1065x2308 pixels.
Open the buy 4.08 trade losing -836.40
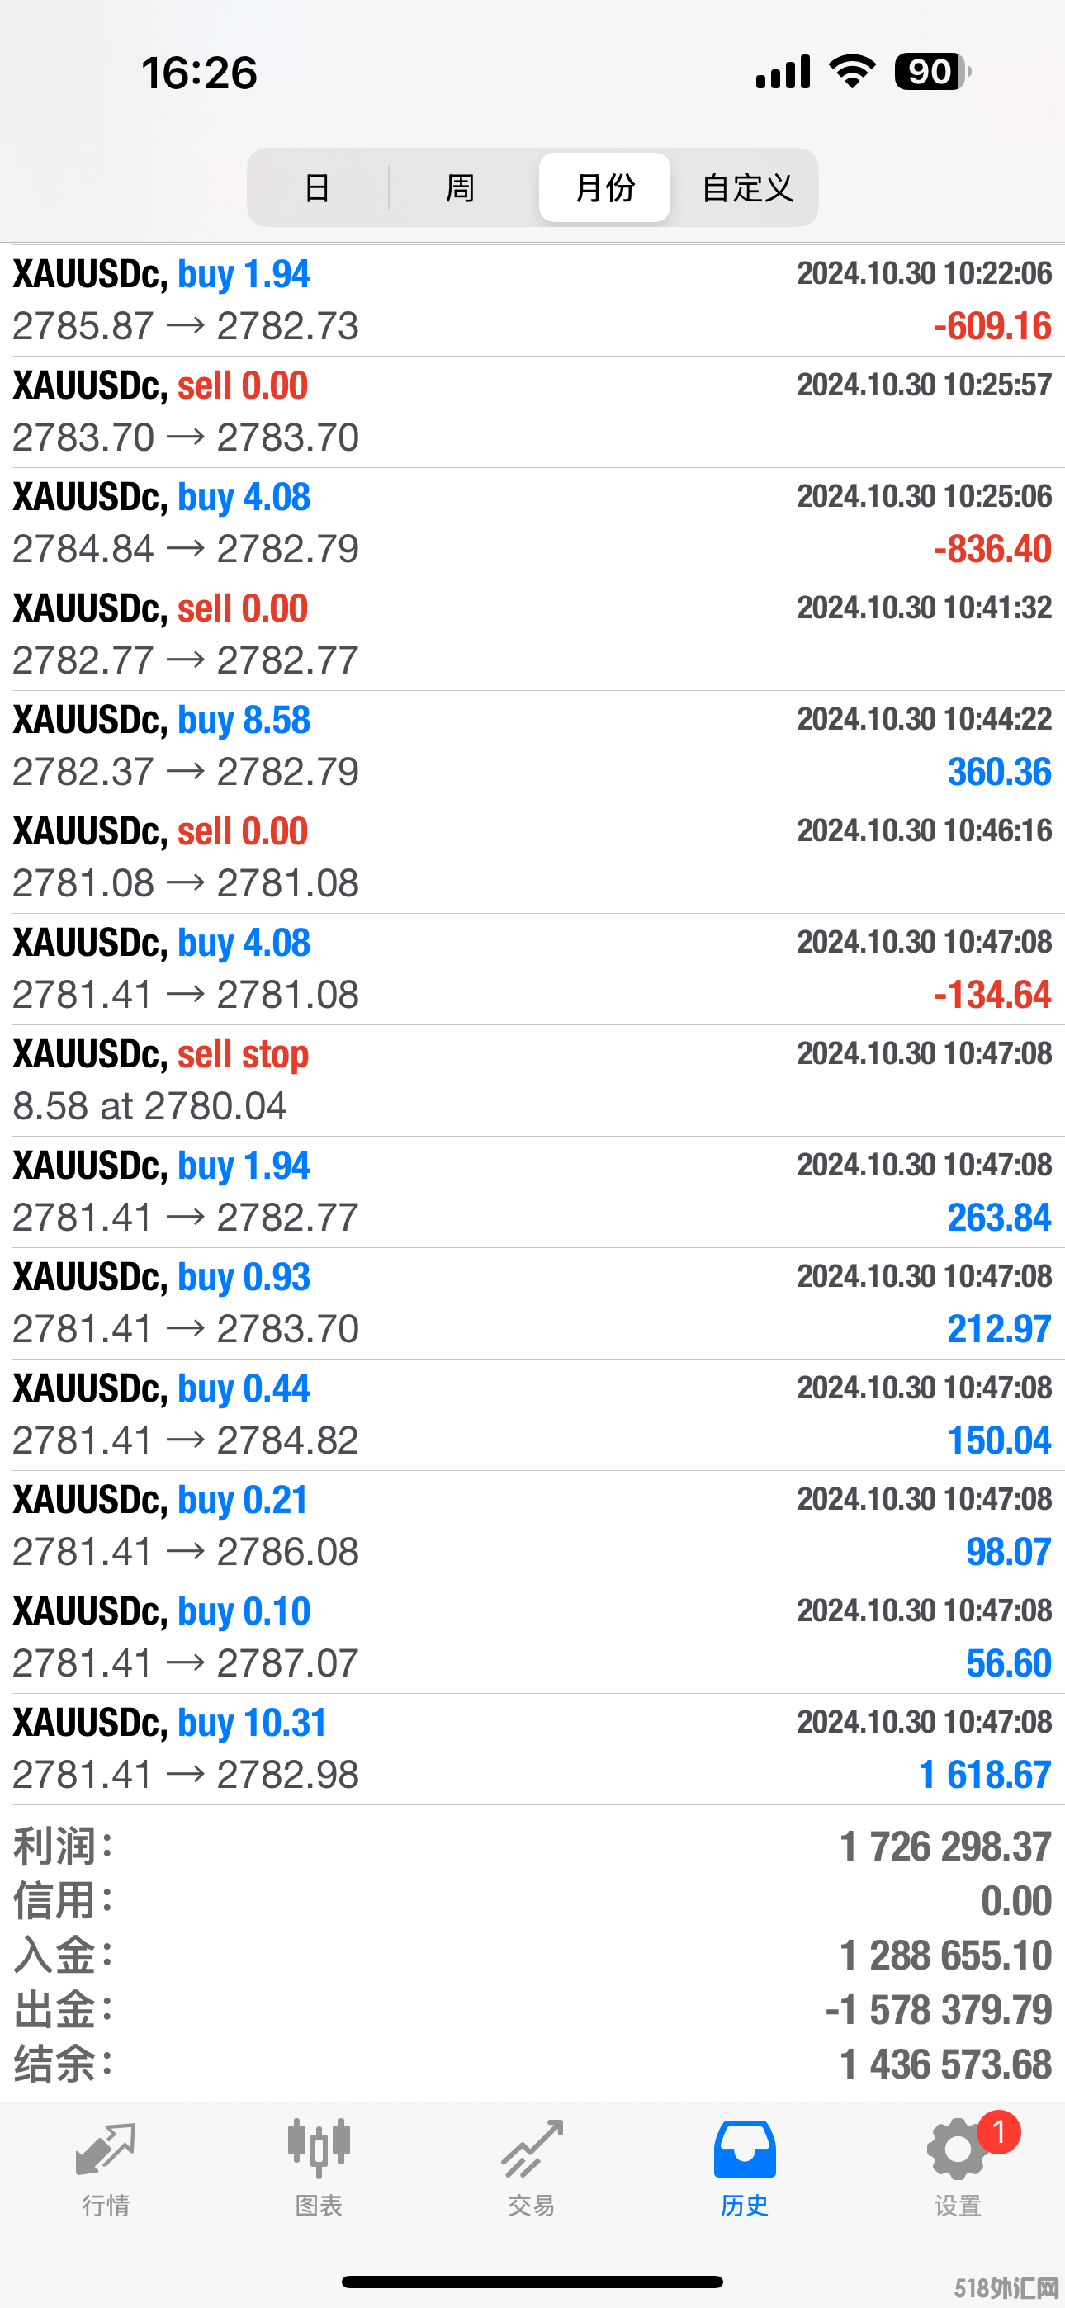point(532,523)
